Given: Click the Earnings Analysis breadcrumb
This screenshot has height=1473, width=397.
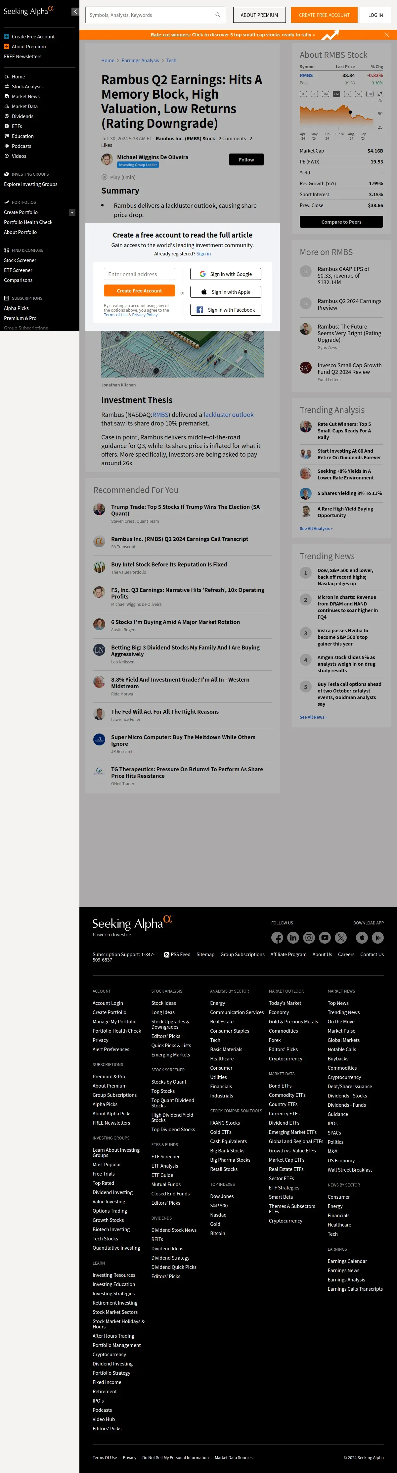Looking at the screenshot, I should click(140, 60).
